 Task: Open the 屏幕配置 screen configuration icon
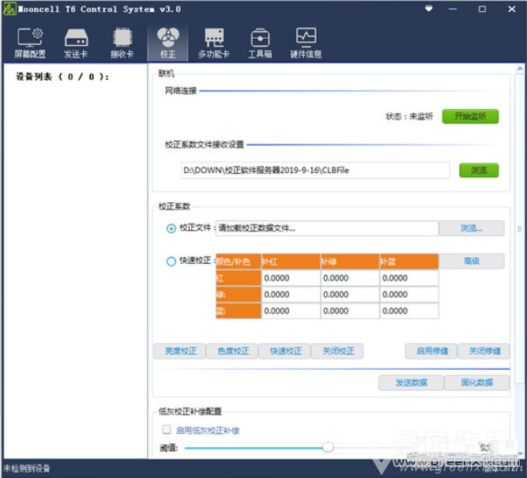[x=30, y=43]
